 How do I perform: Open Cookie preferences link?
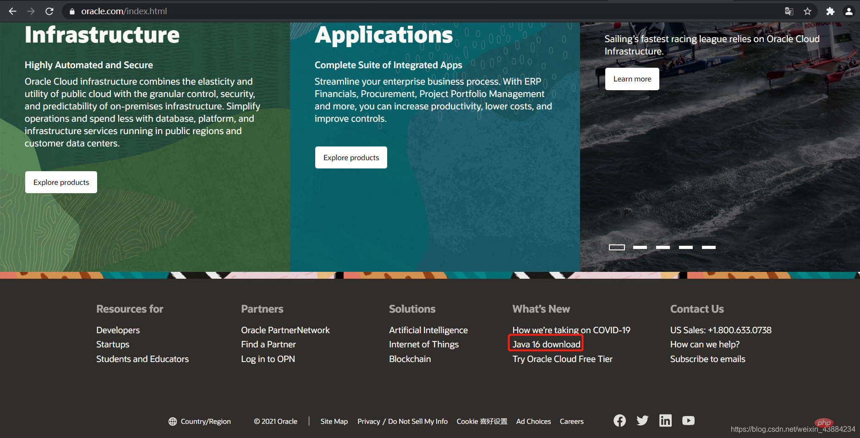(482, 422)
